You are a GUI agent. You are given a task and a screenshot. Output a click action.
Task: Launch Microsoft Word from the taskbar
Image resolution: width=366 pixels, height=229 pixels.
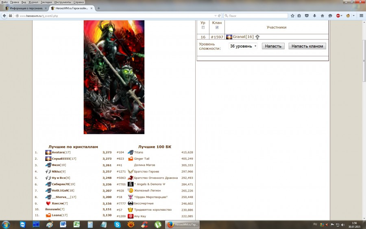point(63,225)
